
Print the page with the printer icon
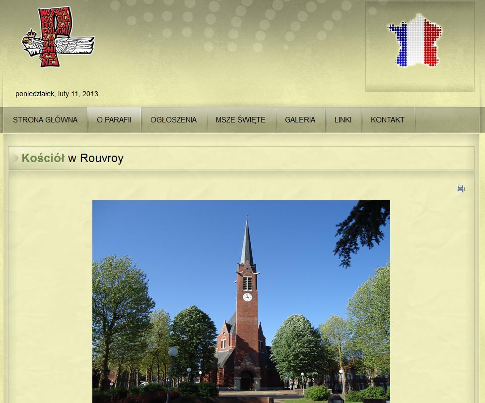(x=461, y=188)
